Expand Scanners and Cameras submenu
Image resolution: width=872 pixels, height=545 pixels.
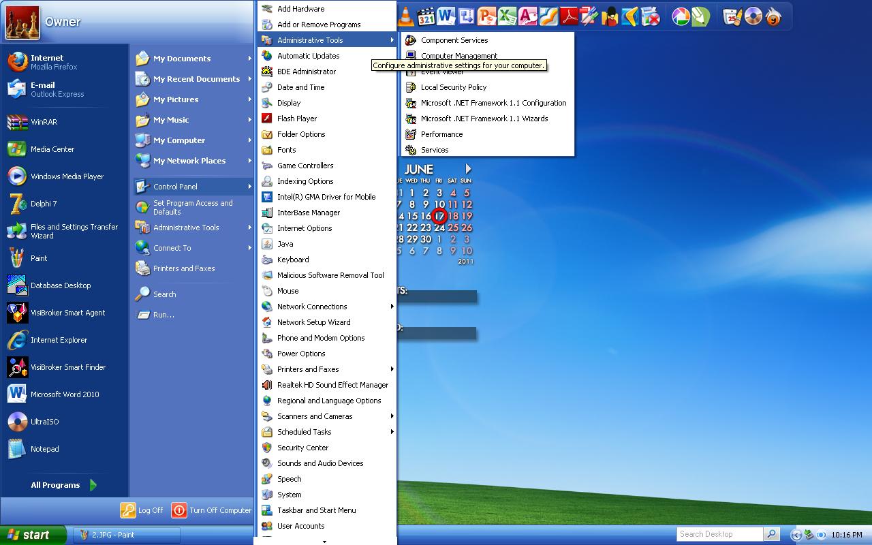[328, 416]
